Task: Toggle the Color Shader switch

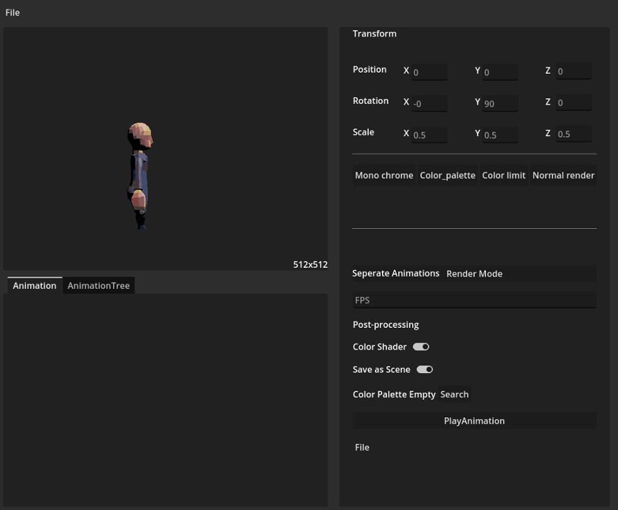Action: [422, 346]
